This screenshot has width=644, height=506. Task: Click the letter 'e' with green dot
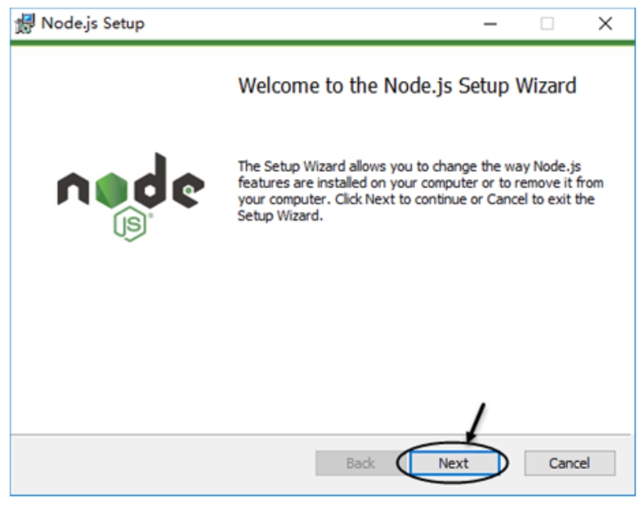tap(189, 190)
